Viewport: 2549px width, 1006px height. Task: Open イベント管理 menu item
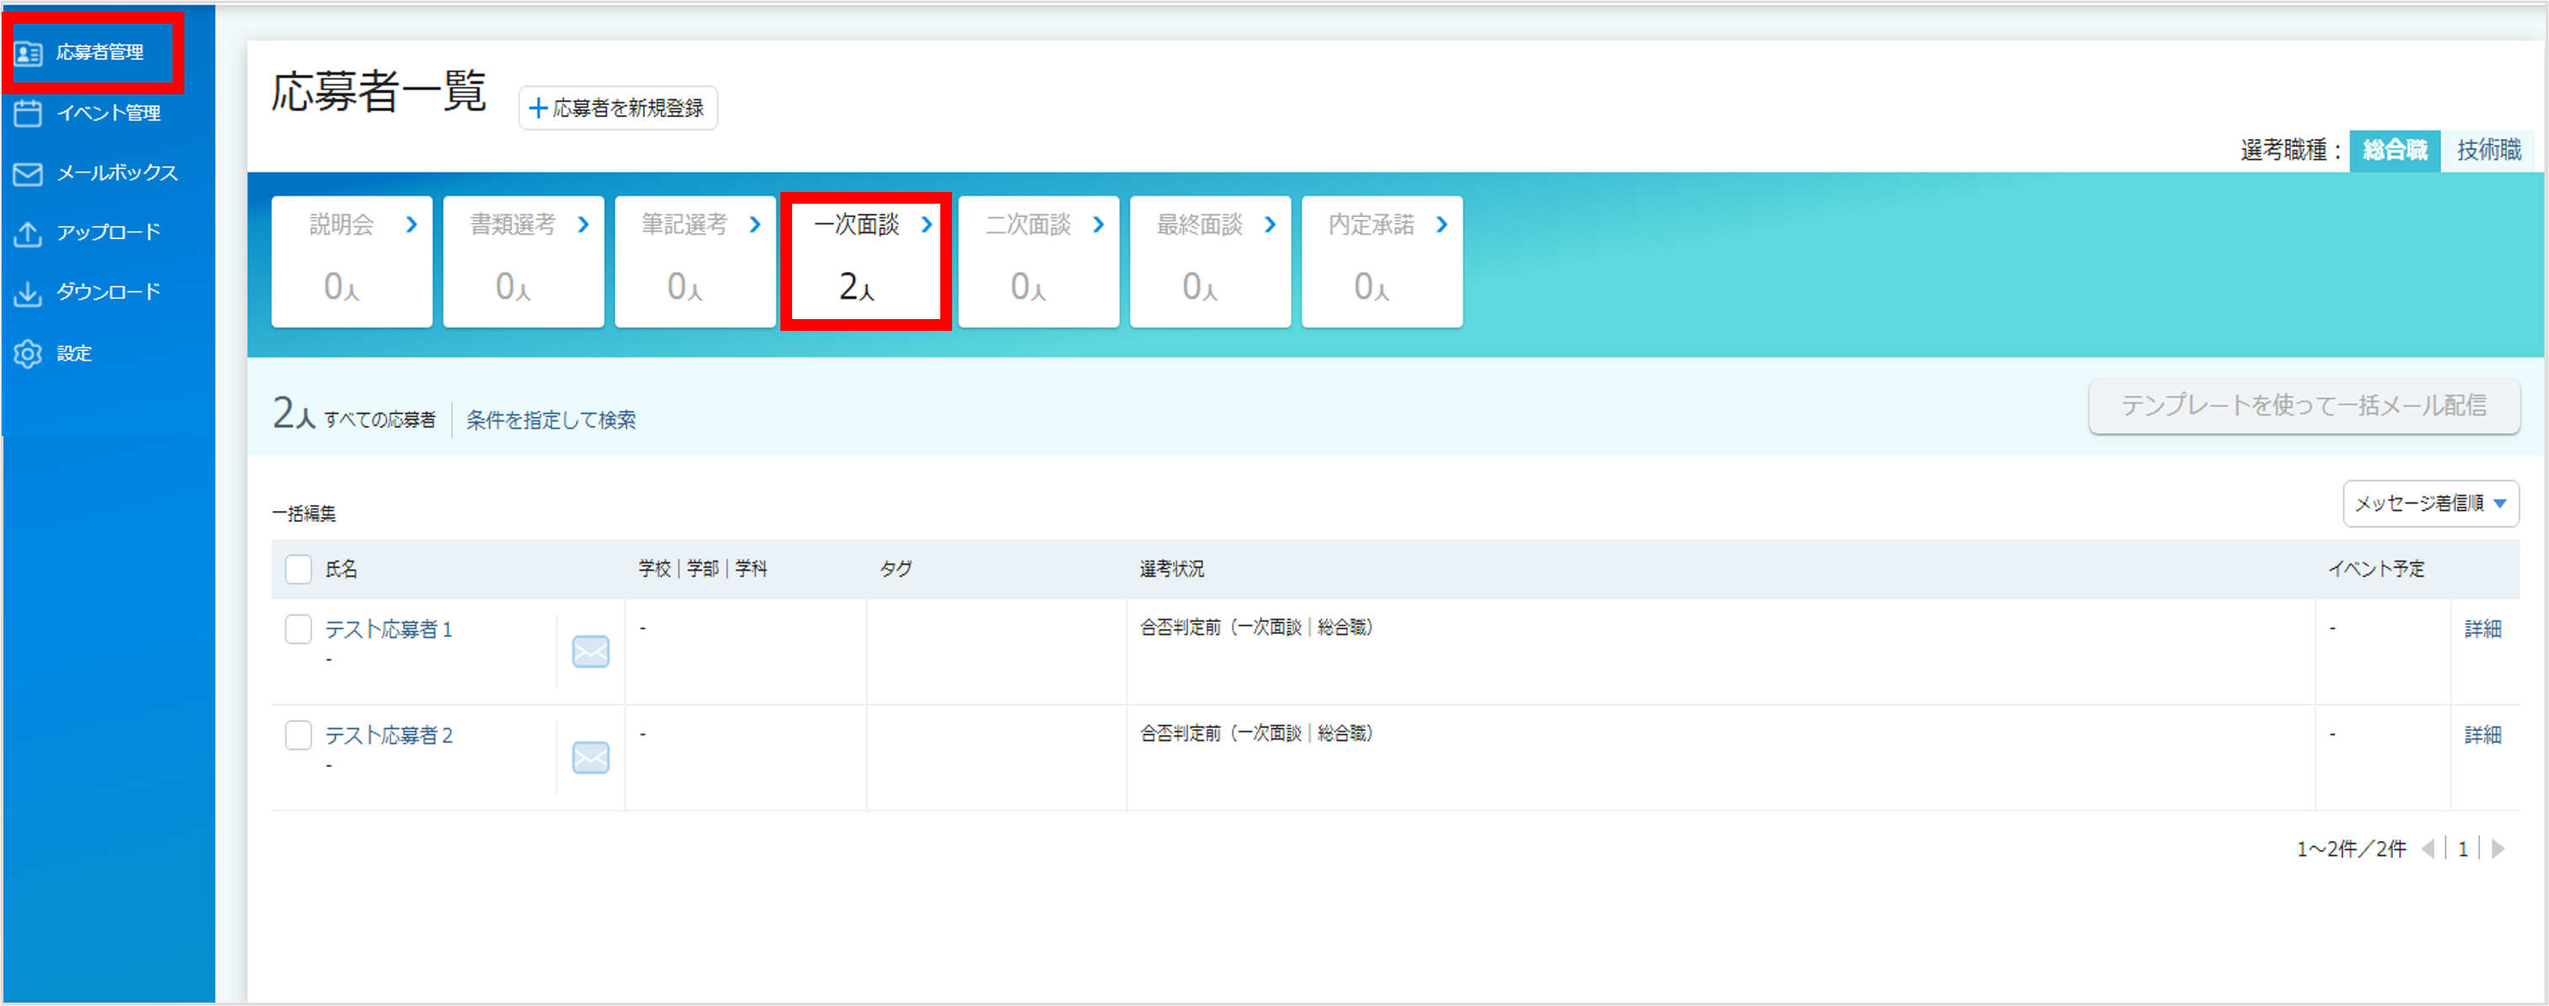(x=108, y=113)
